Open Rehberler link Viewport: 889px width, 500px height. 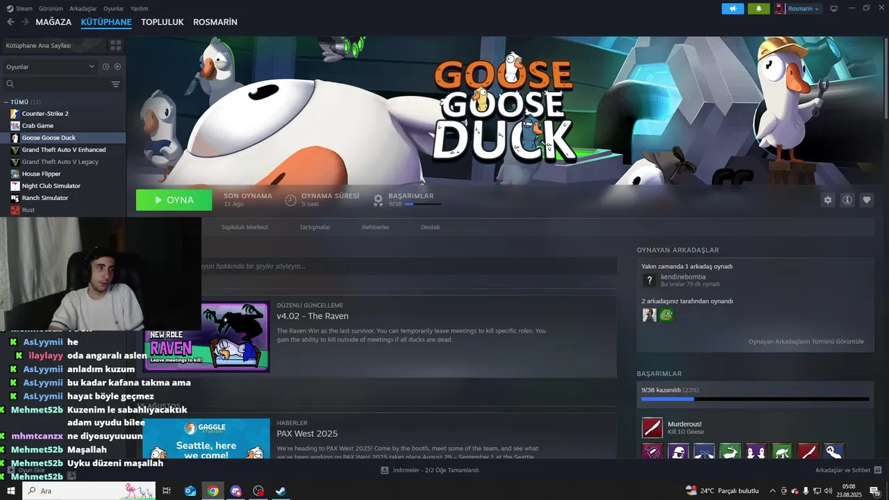click(375, 227)
